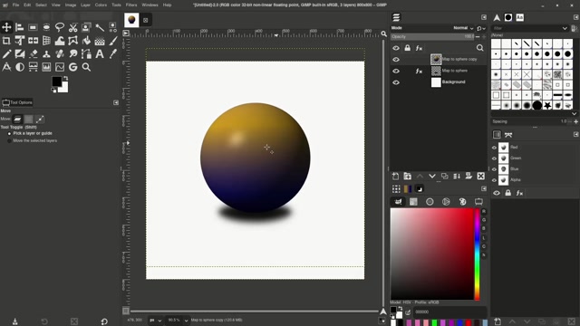This screenshot has height=326, width=580.
Task: Delete the selected layer
Action: (480, 177)
